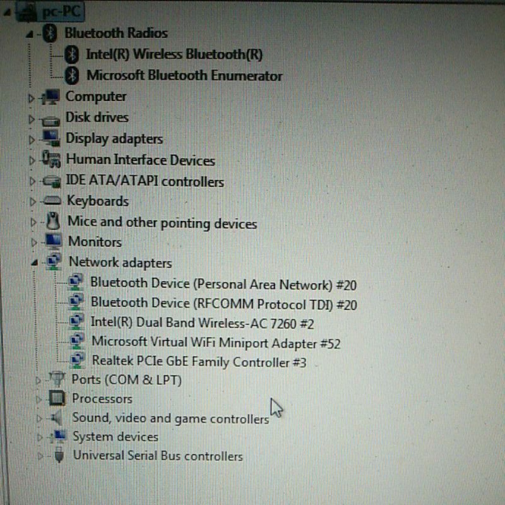
Task: Select the Universal Serial Bus controllers label
Action: click(158, 456)
